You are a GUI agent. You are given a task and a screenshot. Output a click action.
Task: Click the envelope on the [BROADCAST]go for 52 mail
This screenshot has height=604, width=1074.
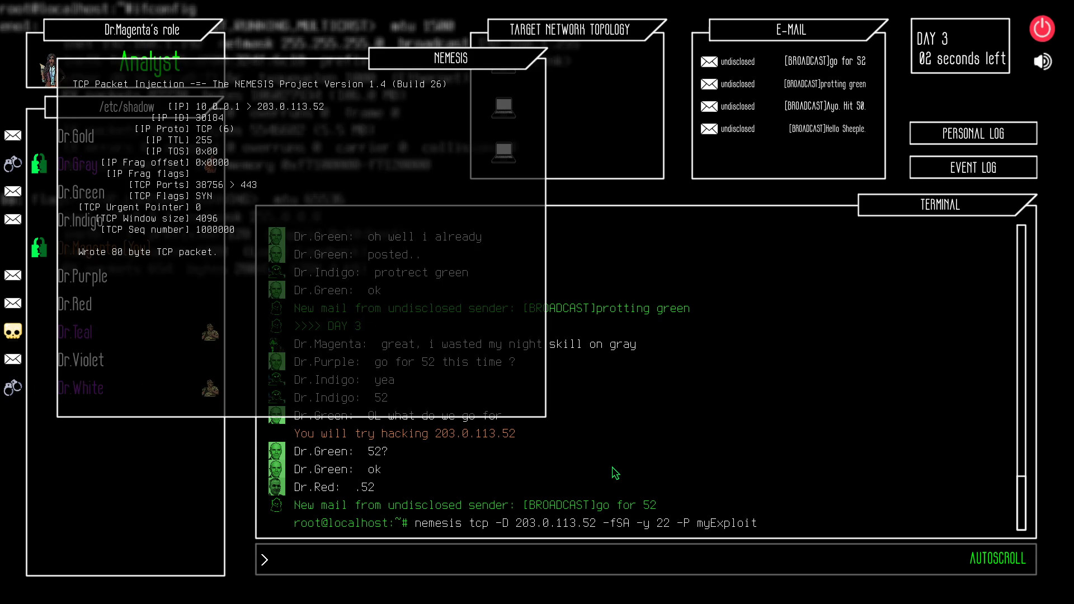pos(709,62)
